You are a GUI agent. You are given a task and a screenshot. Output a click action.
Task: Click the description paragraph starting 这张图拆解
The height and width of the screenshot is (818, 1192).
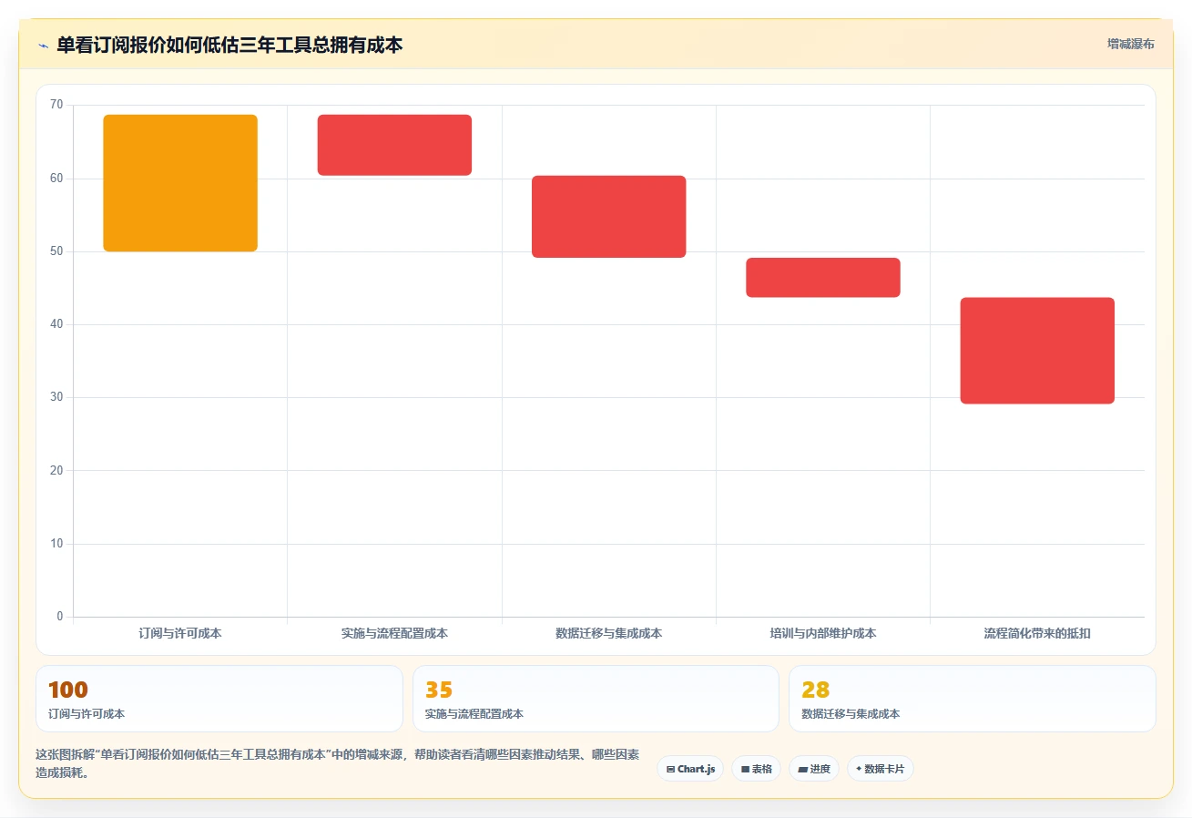[x=337, y=763]
